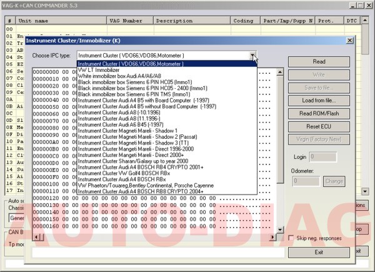The image size is (375, 272).
Task: Maximize the VAG-K+CAN Commander window
Action: 361,5
